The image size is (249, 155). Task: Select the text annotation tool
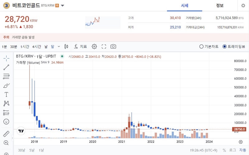(6, 95)
